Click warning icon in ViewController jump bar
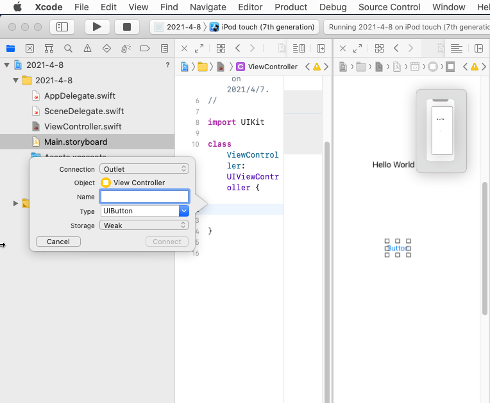 (x=317, y=67)
